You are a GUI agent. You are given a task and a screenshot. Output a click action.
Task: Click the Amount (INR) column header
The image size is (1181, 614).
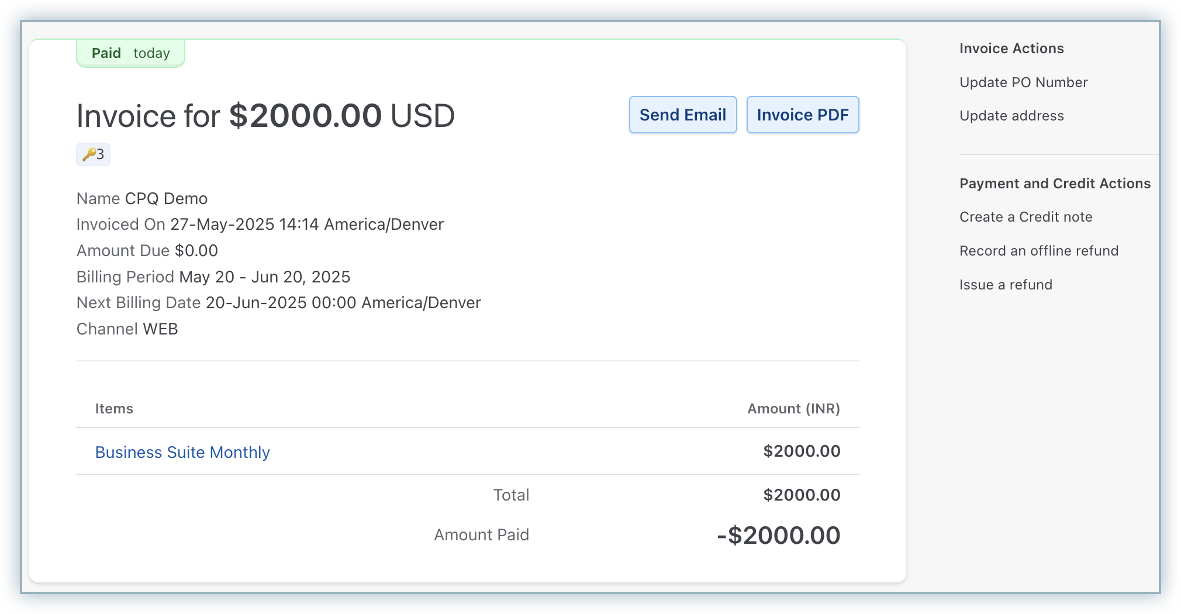793,409
